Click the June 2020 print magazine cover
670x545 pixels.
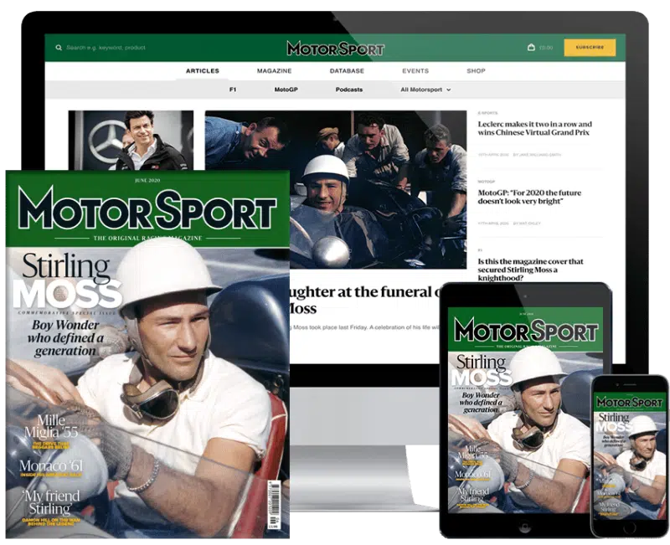pos(148,354)
